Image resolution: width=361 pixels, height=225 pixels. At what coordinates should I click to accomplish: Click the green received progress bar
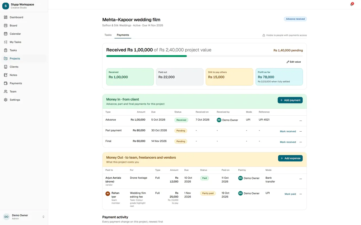(146, 56)
